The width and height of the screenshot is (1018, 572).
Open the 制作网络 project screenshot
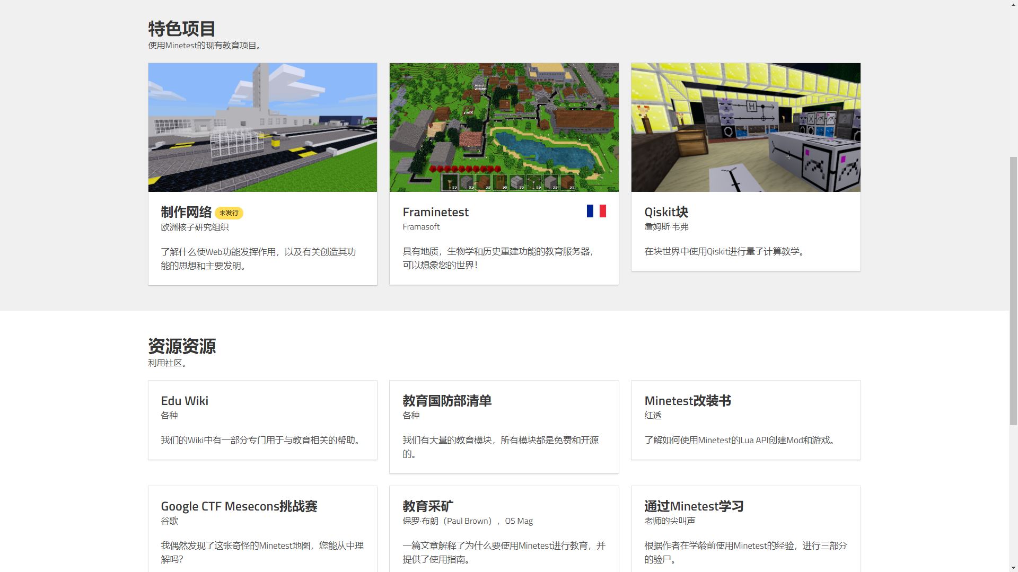tap(262, 127)
